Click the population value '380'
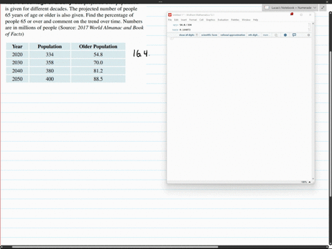 [50, 71]
